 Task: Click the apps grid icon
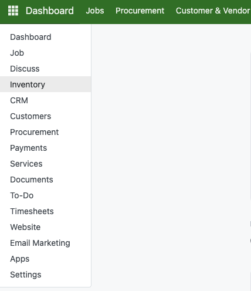13,11
